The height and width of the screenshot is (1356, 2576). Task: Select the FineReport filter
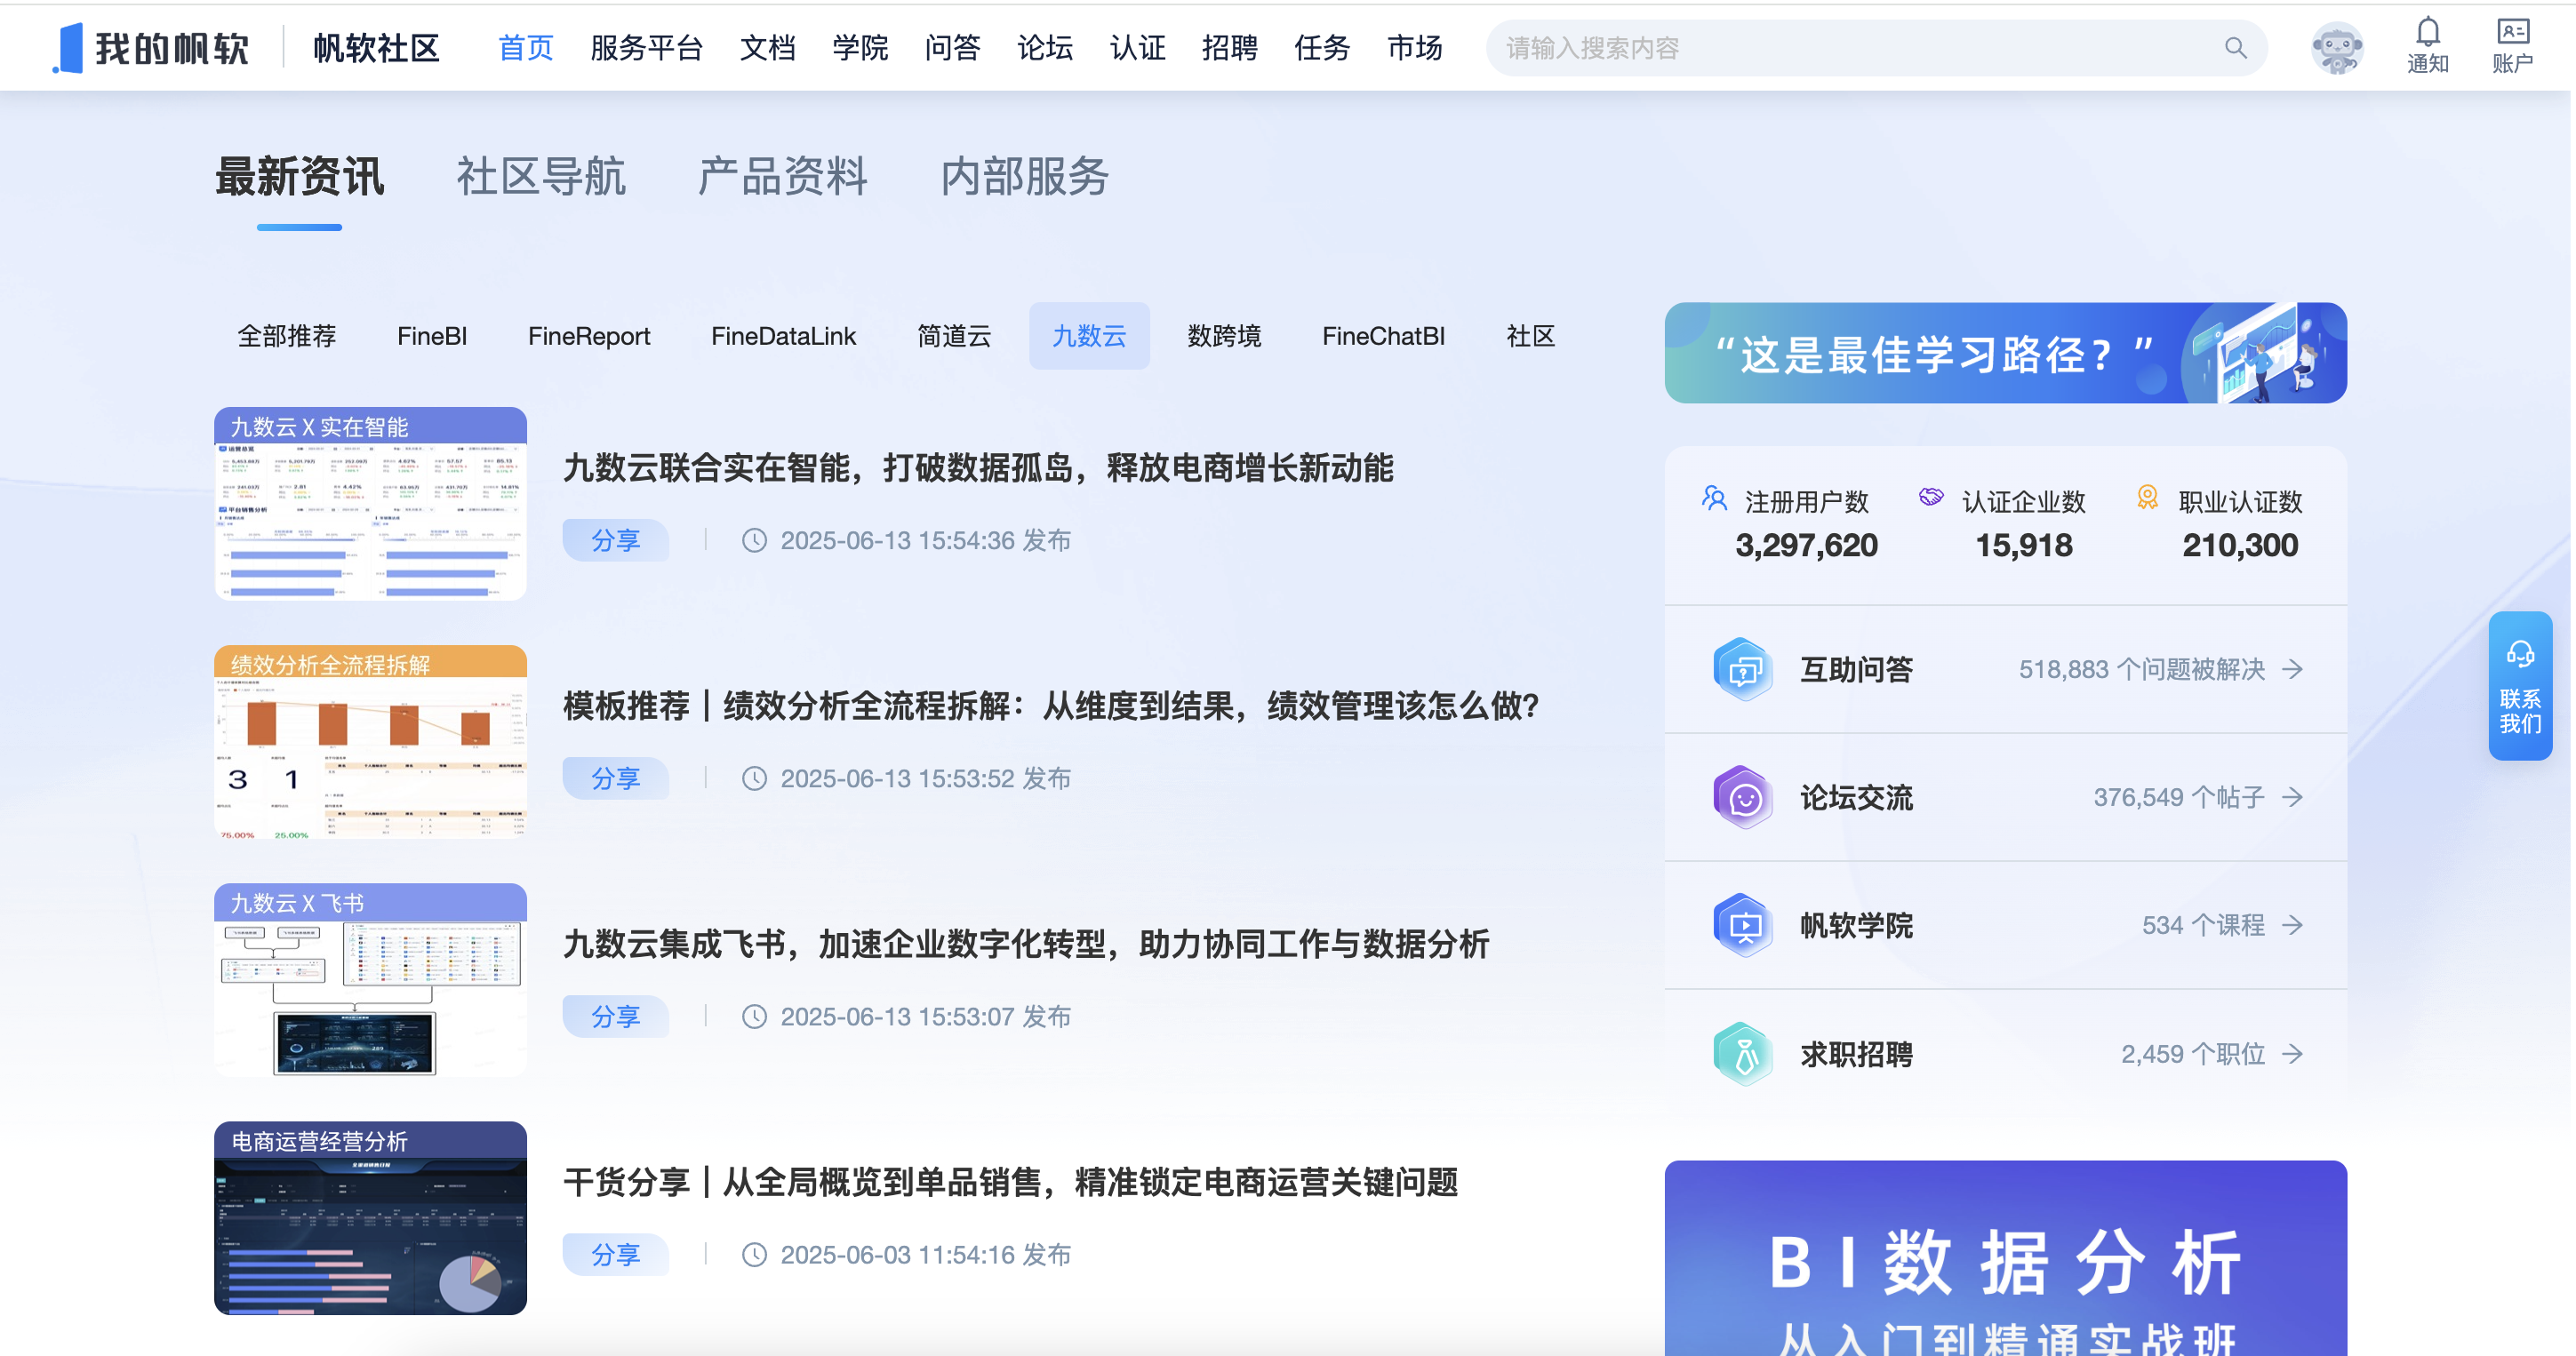click(589, 336)
